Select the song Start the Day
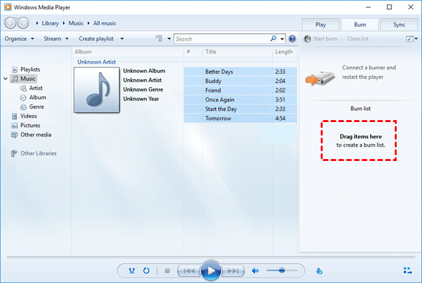This screenshot has height=283, width=422. 240,109
